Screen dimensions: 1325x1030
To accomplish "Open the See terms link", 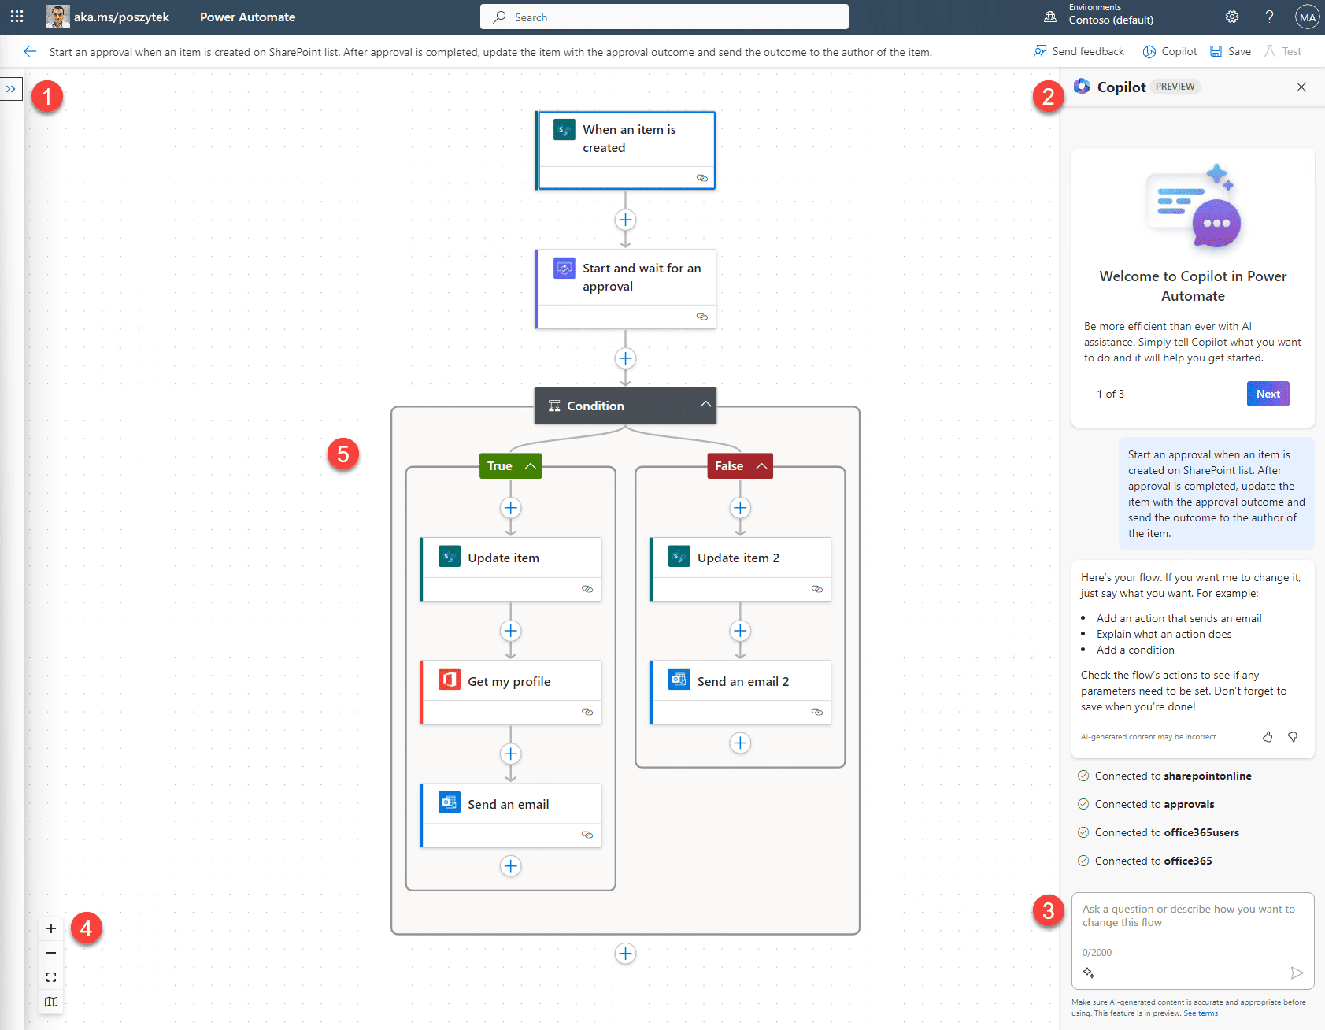I will click(x=1201, y=1013).
